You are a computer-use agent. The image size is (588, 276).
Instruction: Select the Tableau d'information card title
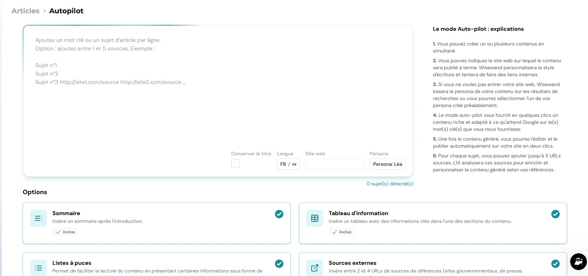[358, 213]
